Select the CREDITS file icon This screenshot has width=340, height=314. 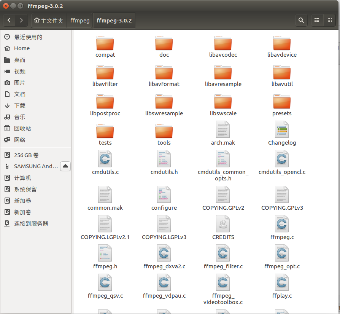click(223, 224)
